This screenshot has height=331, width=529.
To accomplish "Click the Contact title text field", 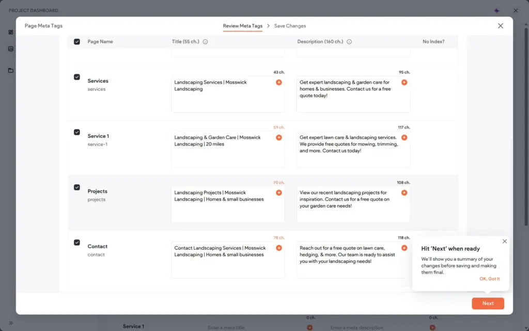I will click(228, 260).
